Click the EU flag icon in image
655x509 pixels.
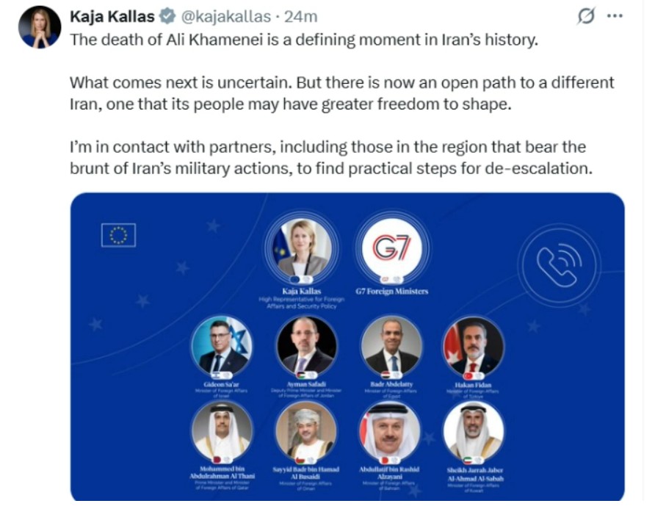click(118, 235)
